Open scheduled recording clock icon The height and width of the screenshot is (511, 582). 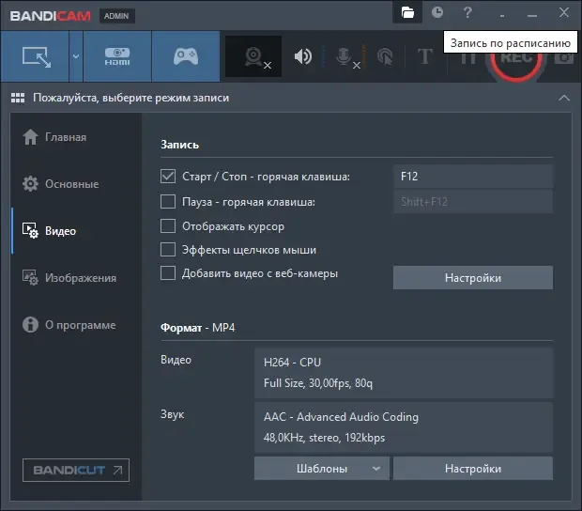click(437, 12)
